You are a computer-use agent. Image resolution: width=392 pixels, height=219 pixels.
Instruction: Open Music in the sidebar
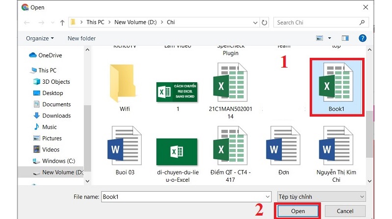coord(45,127)
